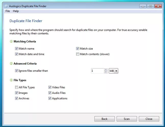
Task: Click the Advanced Criteria section title
Action: [x=25, y=63]
